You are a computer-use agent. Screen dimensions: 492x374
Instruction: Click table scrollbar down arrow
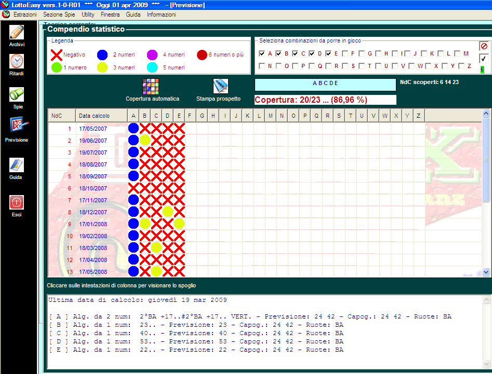click(x=486, y=272)
